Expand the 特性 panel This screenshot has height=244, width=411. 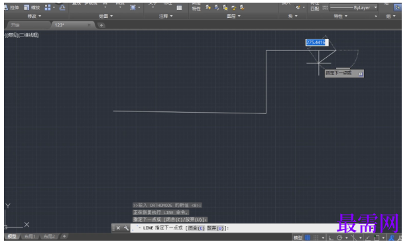[341, 17]
